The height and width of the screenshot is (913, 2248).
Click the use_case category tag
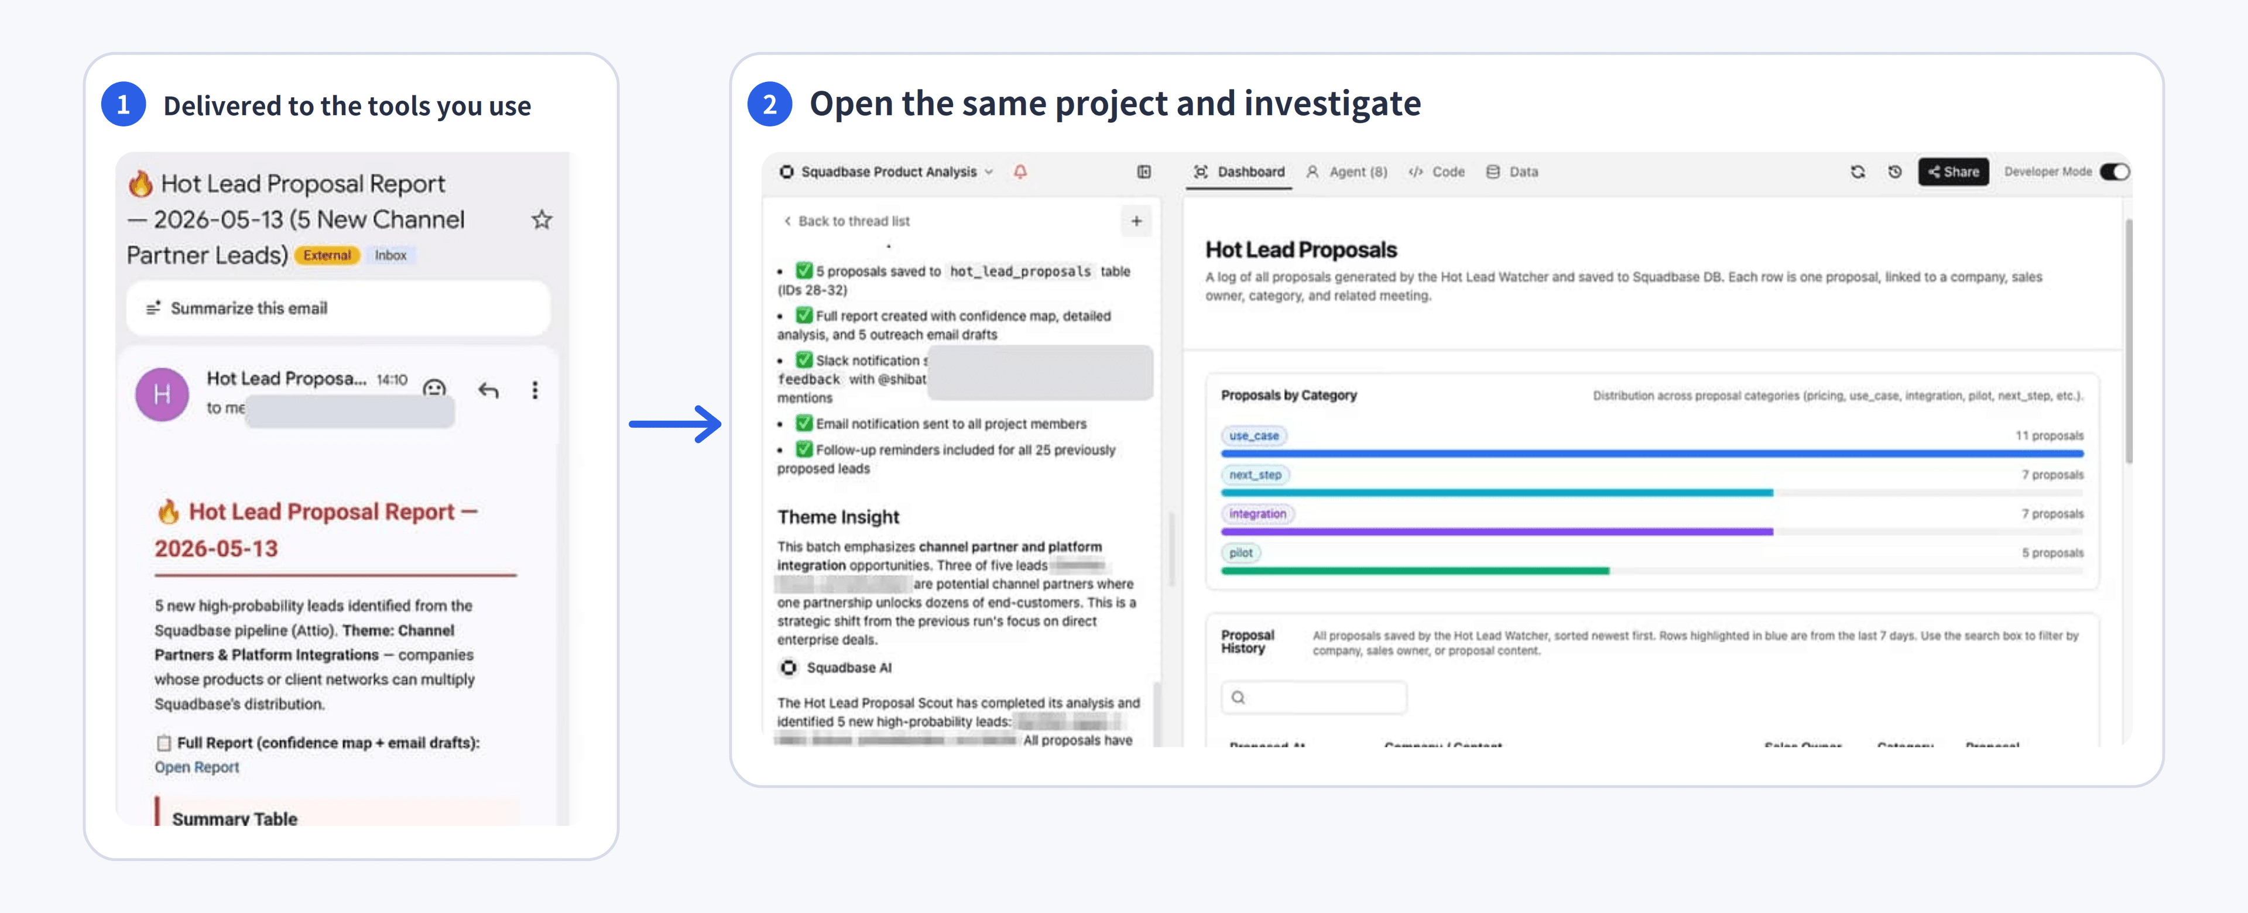coord(1254,435)
